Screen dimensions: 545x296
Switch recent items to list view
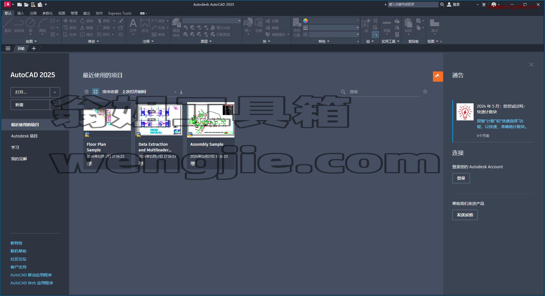coord(86,92)
